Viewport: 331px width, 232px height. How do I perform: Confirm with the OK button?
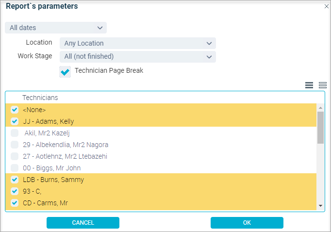pyautogui.click(x=247, y=223)
